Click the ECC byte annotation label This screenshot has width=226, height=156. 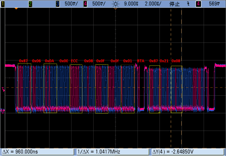click(74, 61)
